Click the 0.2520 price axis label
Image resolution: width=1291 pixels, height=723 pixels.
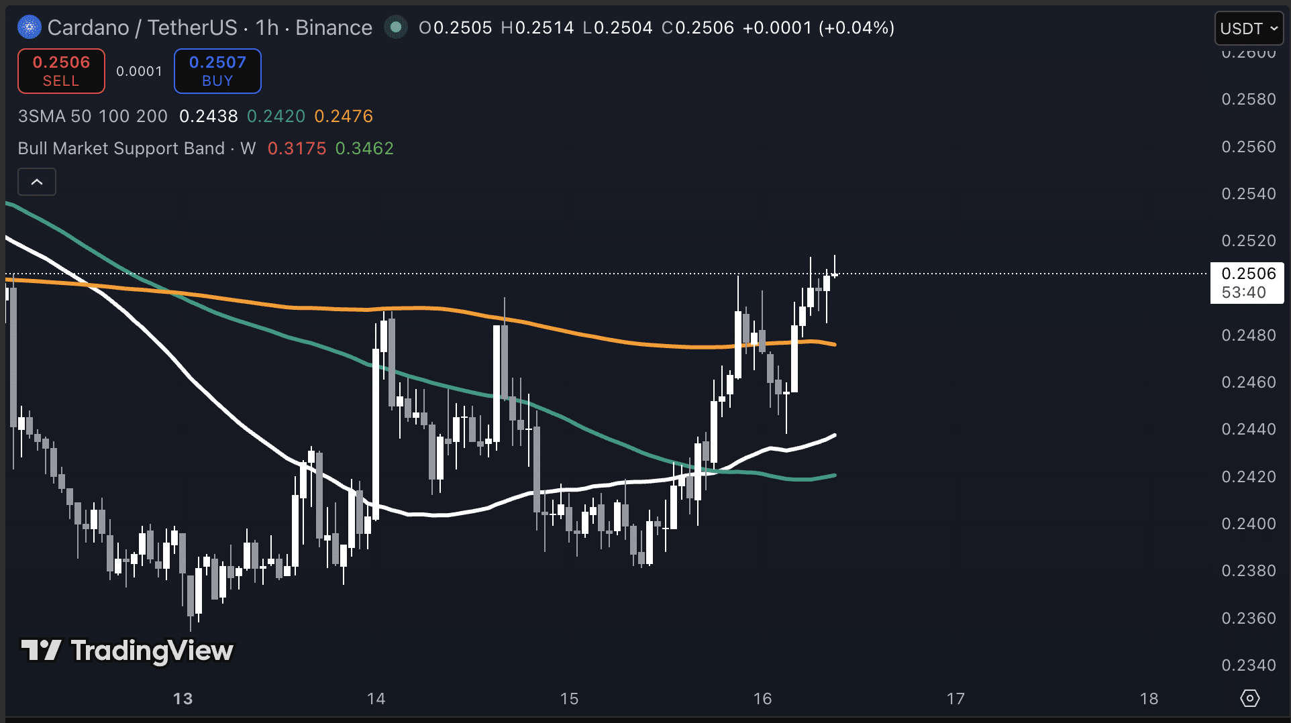point(1248,241)
